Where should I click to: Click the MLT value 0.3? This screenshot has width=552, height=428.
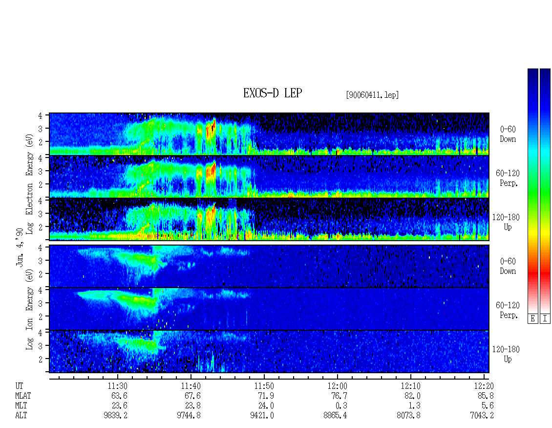[341, 406]
